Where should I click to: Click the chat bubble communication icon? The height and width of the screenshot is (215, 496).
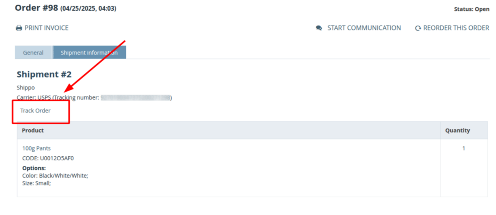pos(319,28)
